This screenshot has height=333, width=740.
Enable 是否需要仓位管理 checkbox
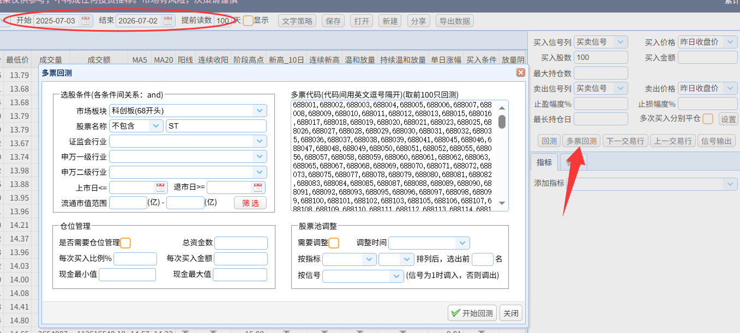point(125,243)
